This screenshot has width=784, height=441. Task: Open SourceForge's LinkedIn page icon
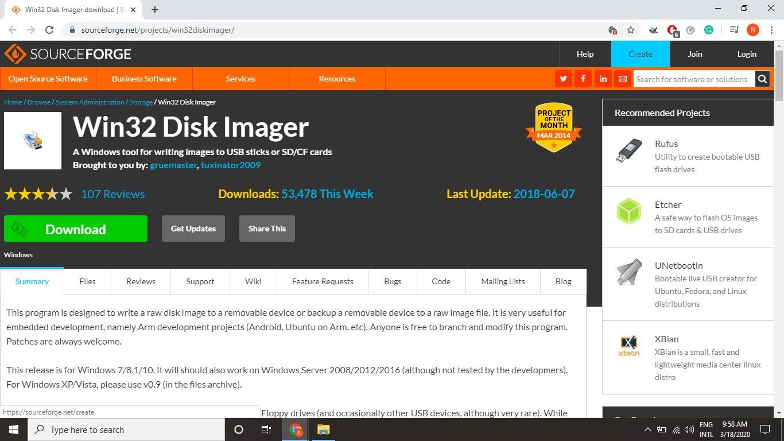[603, 79]
